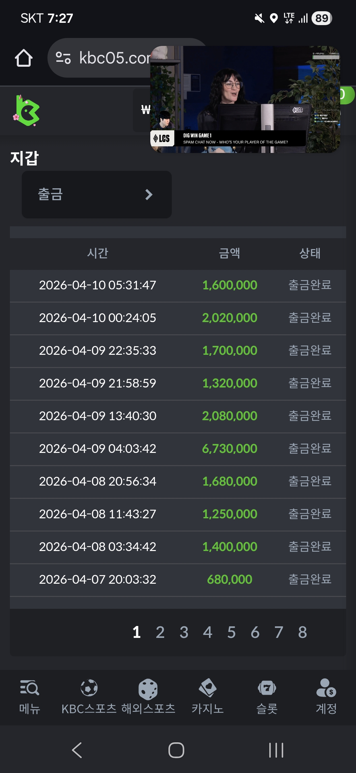Image resolution: width=356 pixels, height=773 pixels.
Task: Go to page 2 of results
Action: coord(160,632)
